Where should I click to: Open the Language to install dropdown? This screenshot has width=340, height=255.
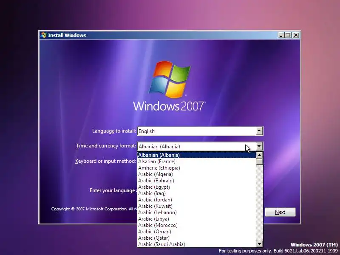click(x=259, y=131)
